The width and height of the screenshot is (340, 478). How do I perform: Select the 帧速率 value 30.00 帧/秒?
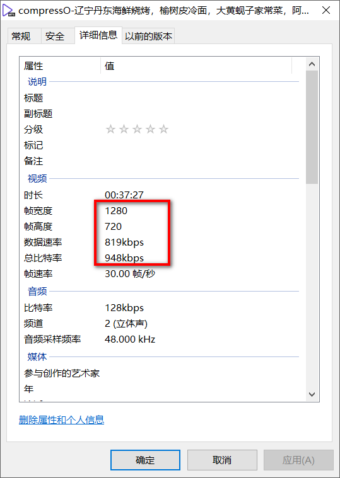click(x=130, y=274)
